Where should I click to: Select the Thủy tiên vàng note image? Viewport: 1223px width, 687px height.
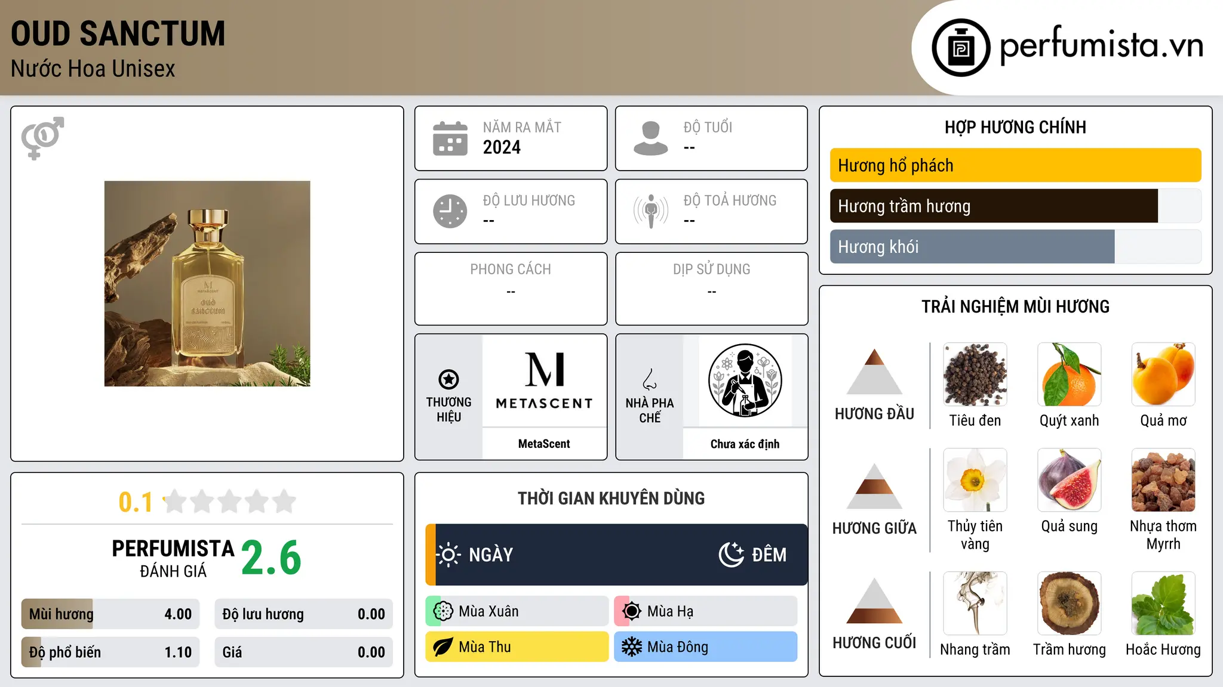tap(975, 480)
